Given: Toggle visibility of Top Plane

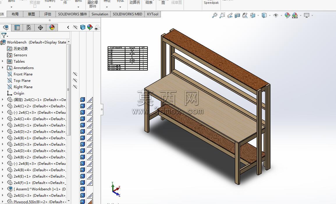Looking at the screenshot, I should (75, 81).
